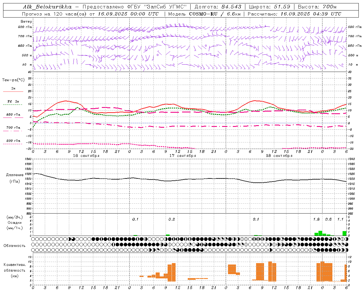Select the Осадки precipitation label
Image resolution: width=363 pixels, height=290 pixels.
point(15,223)
